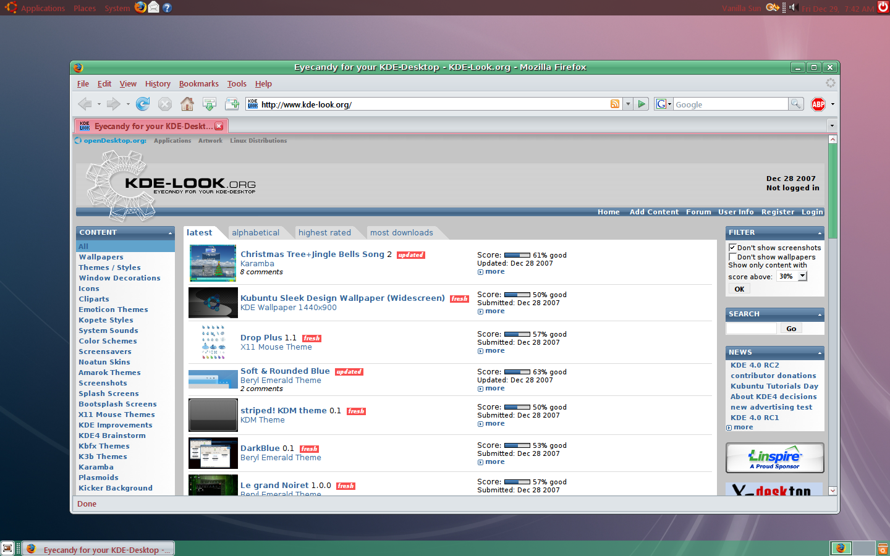890x556 pixels.
Task: Click the score bar of Soft & Rounded Blue
Action: tap(517, 372)
